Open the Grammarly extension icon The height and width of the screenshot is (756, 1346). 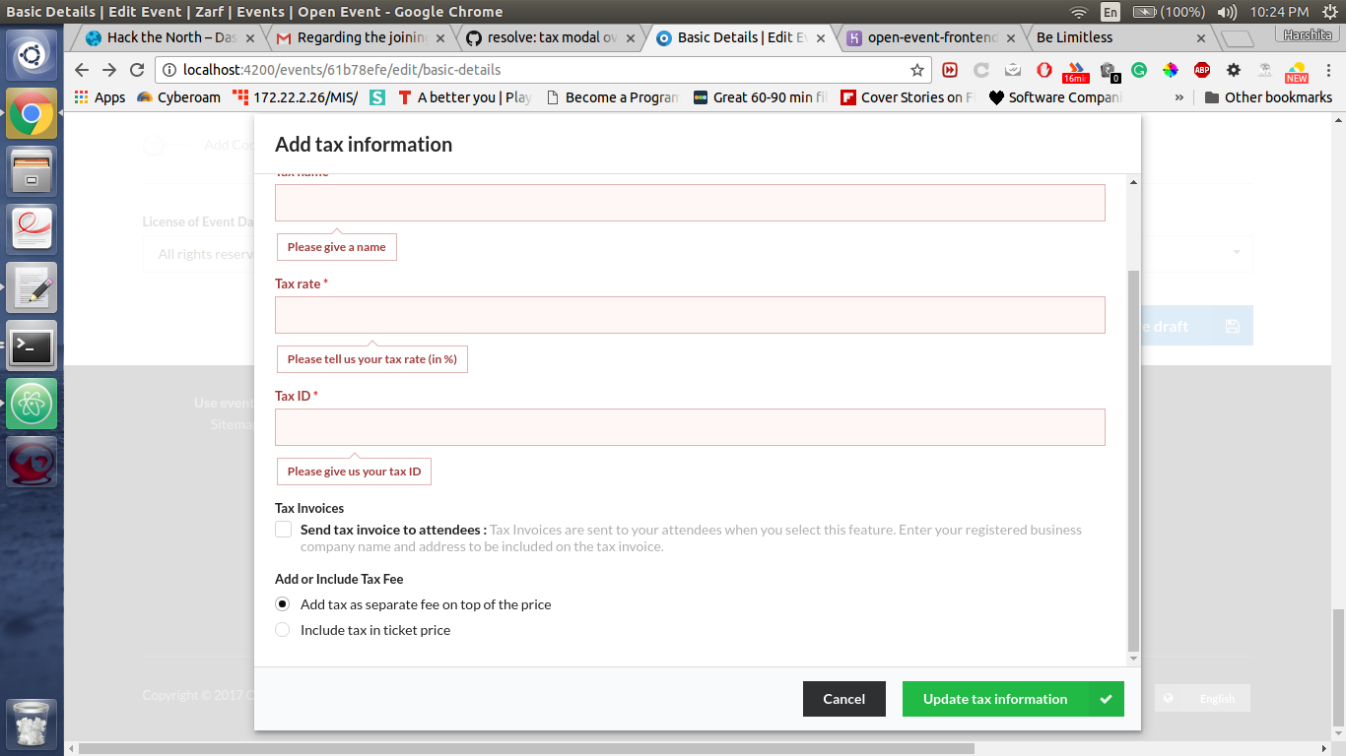pyautogui.click(x=1139, y=70)
